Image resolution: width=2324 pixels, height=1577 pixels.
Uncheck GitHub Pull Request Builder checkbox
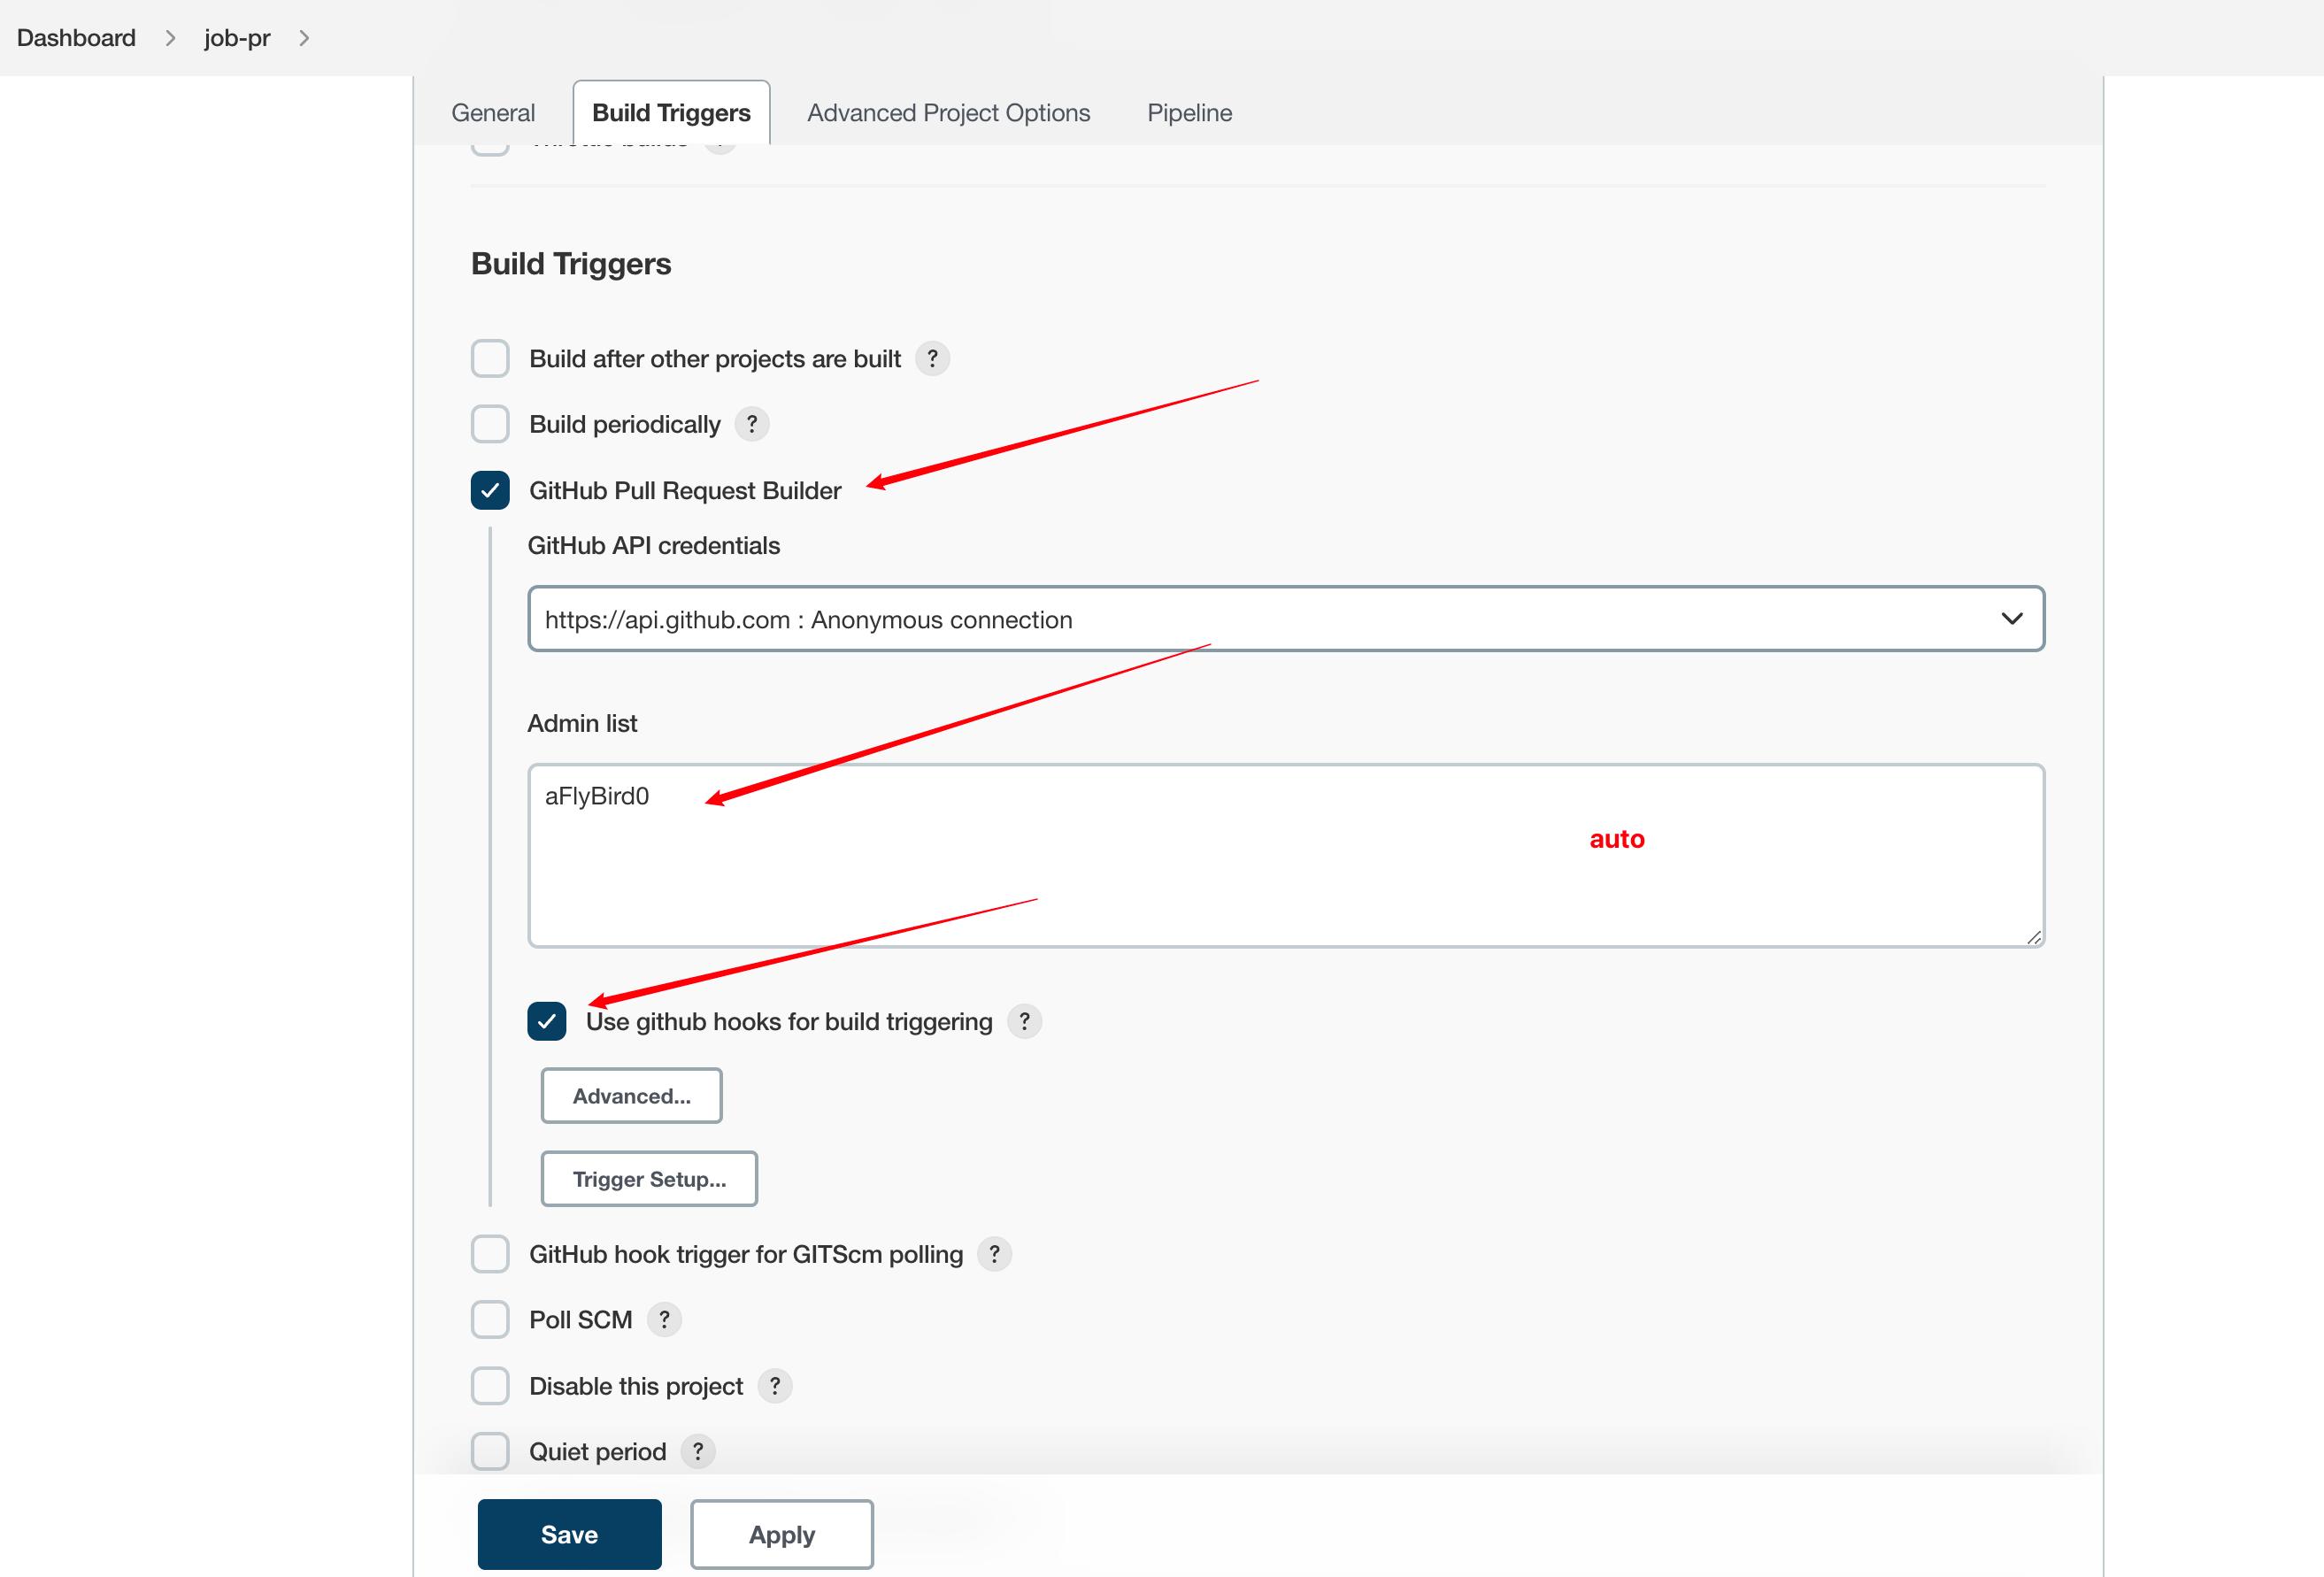coord(490,490)
